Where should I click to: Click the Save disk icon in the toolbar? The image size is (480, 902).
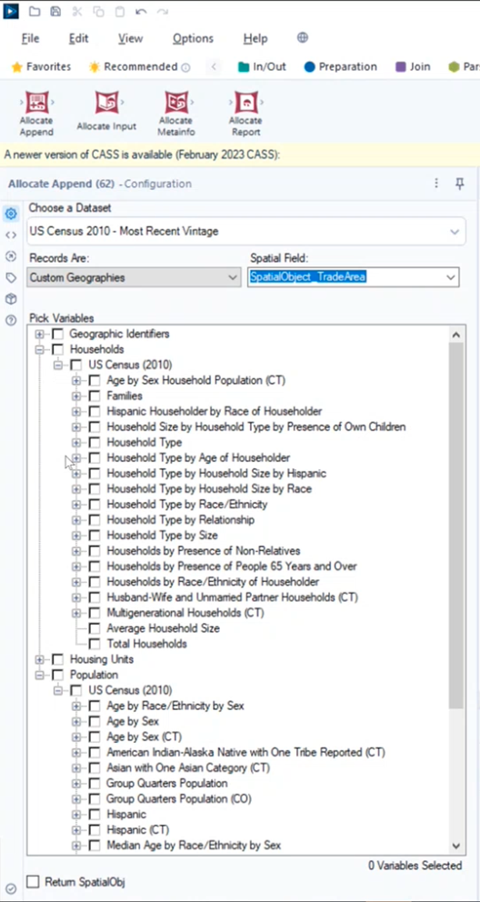(55, 11)
